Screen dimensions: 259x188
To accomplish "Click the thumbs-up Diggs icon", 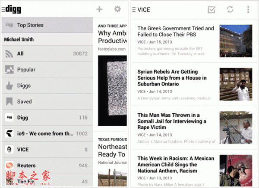I will pos(9,86).
